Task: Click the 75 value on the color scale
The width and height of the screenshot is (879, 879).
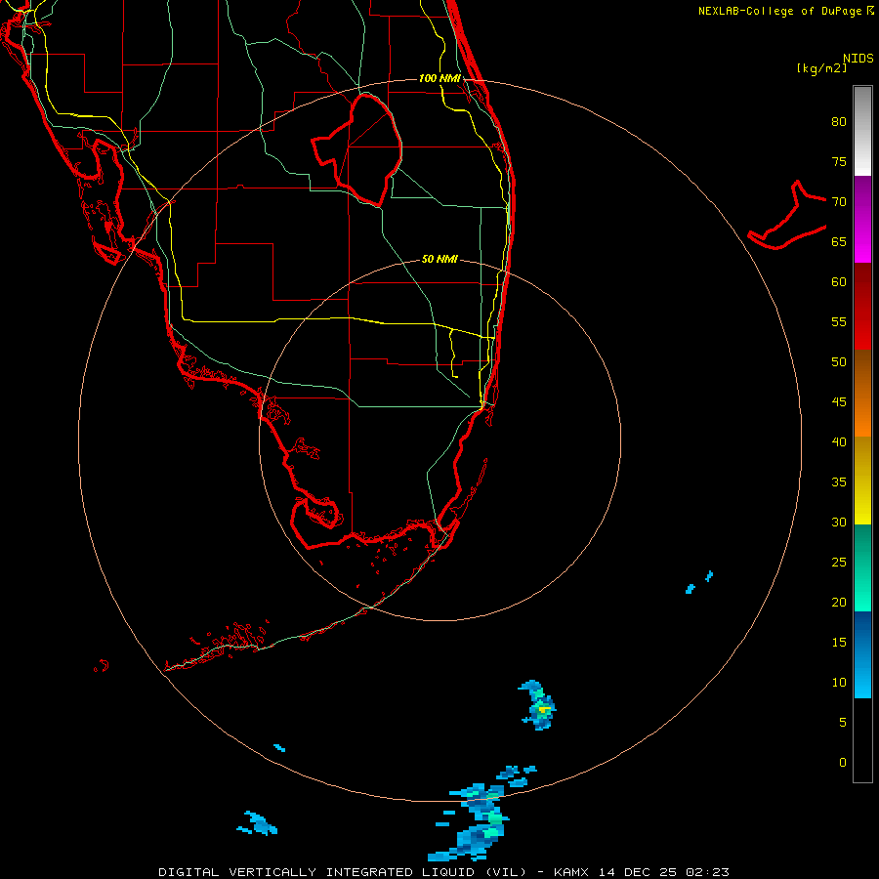Action: point(839,161)
